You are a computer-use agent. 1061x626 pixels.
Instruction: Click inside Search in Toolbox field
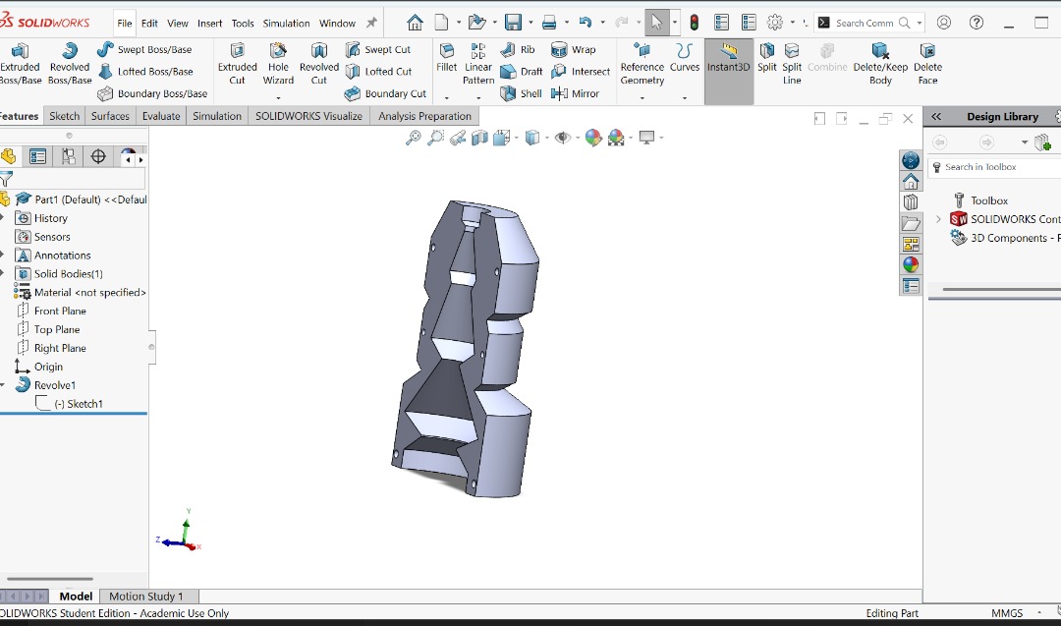(x=994, y=167)
